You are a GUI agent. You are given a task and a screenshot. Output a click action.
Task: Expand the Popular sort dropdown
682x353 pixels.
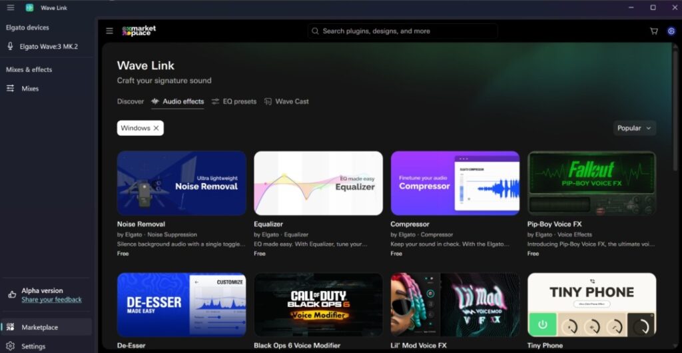tap(635, 128)
